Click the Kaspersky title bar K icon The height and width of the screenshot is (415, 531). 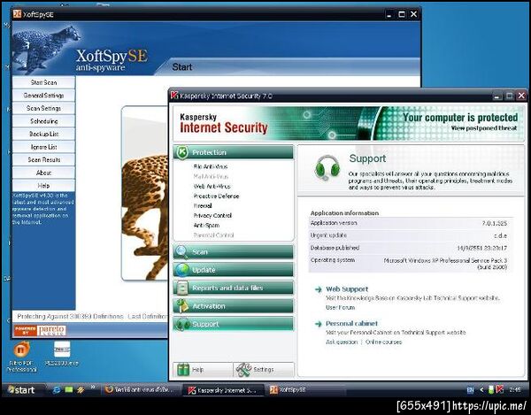174,96
